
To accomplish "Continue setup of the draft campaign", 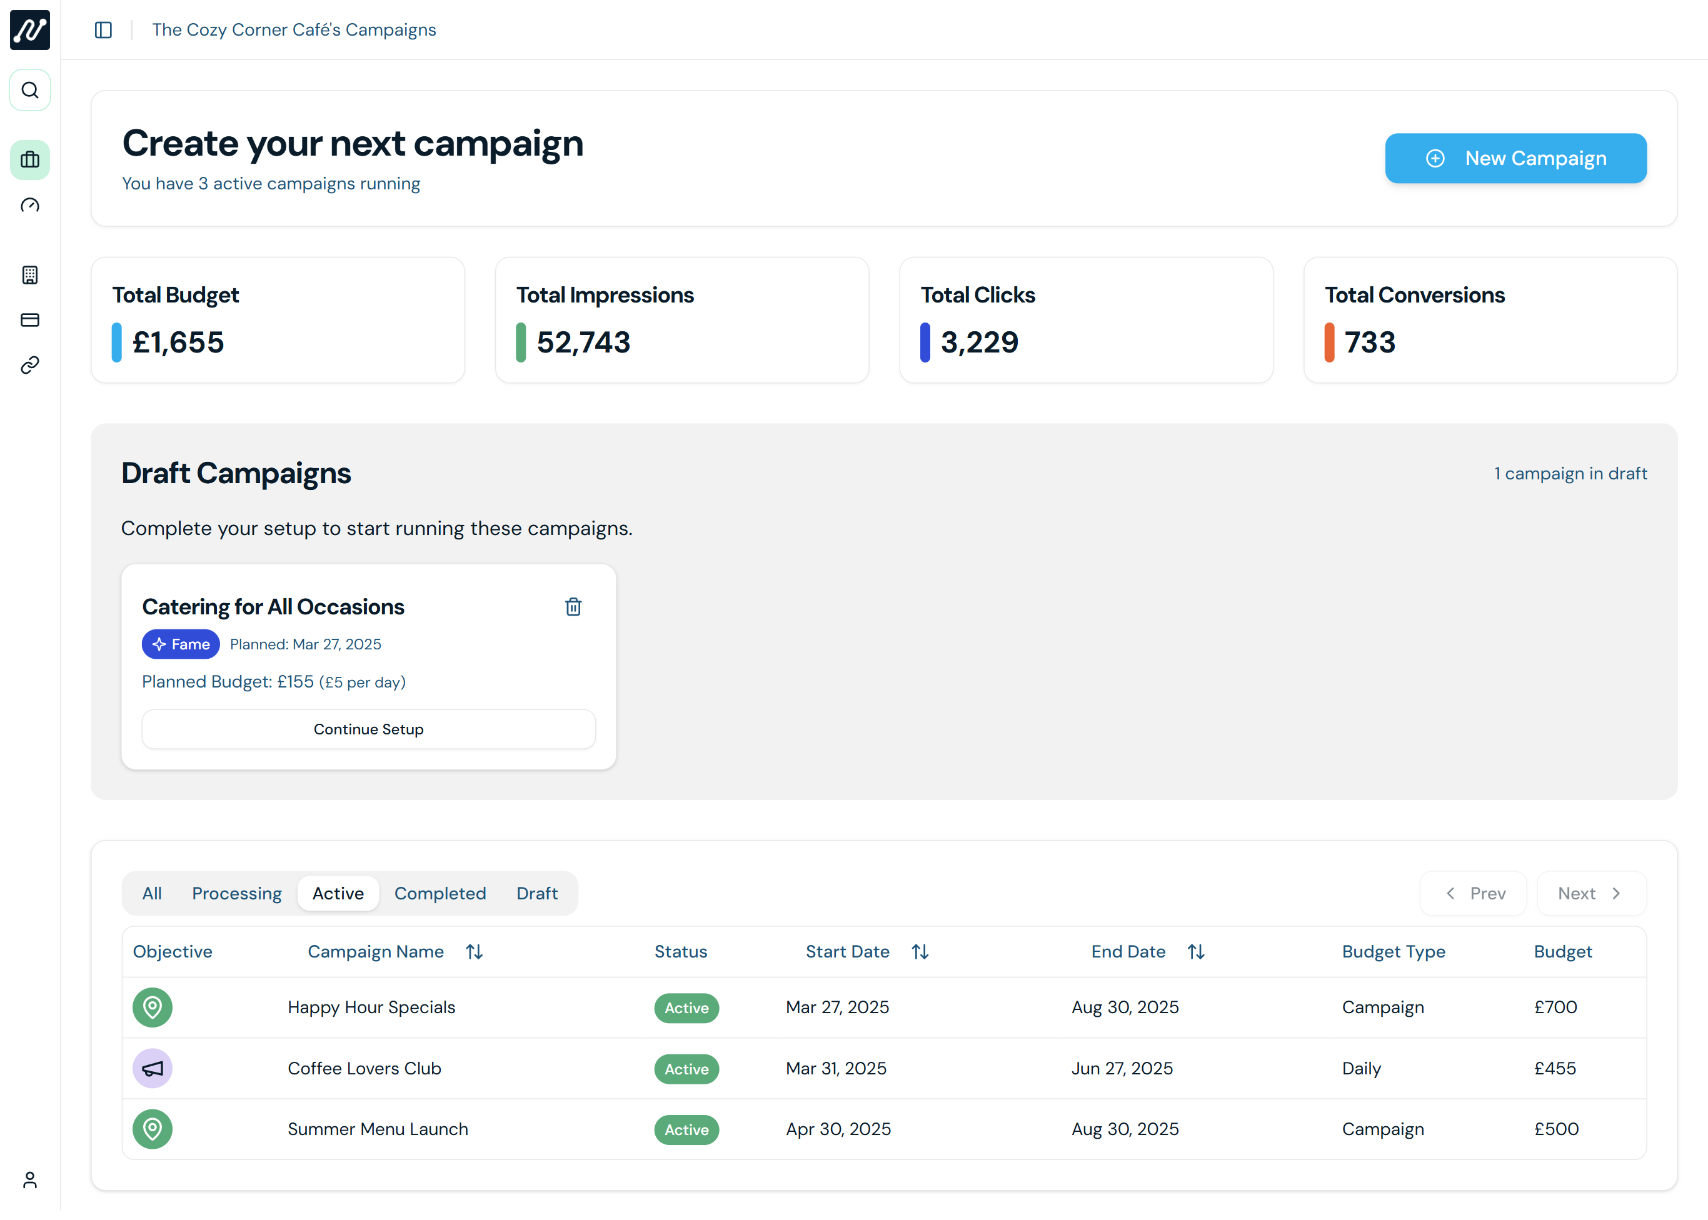I will click(368, 729).
